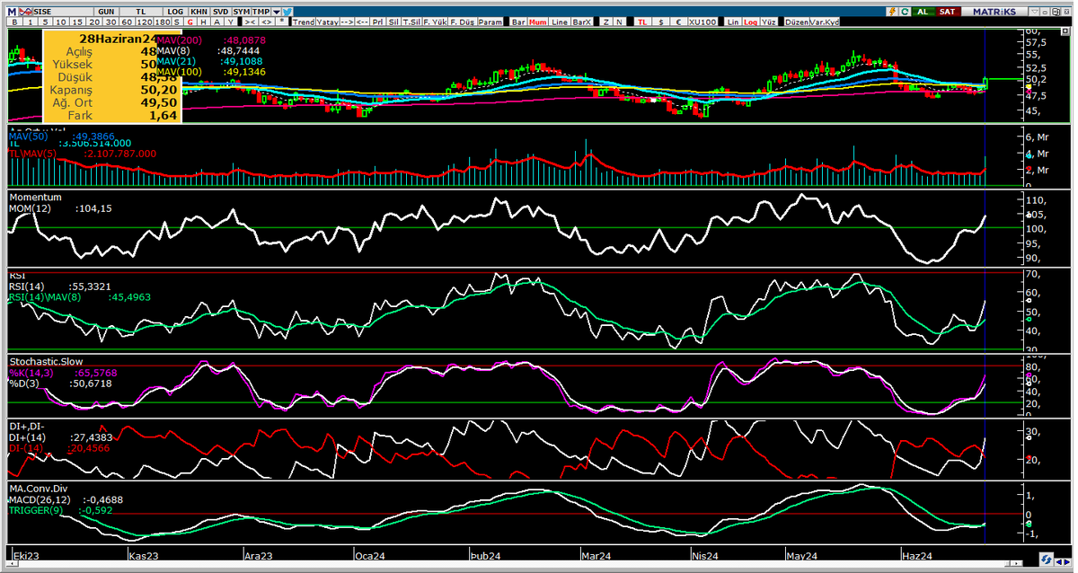Image resolution: width=1078 pixels, height=573 pixels.
Task: Open the dropdown arrow next to TMP
Action: tap(276, 11)
